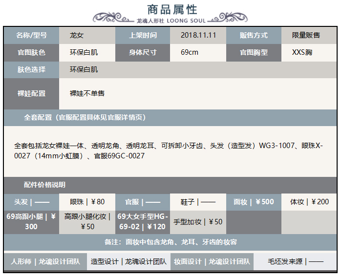Select the 69大女手型HG-69-02 ¥120 cell
Image resolution: width=342 pixels, height=280 pixels.
(142, 221)
